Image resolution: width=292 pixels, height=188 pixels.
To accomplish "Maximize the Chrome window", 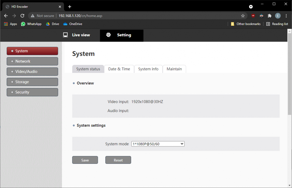I will point(274,4).
